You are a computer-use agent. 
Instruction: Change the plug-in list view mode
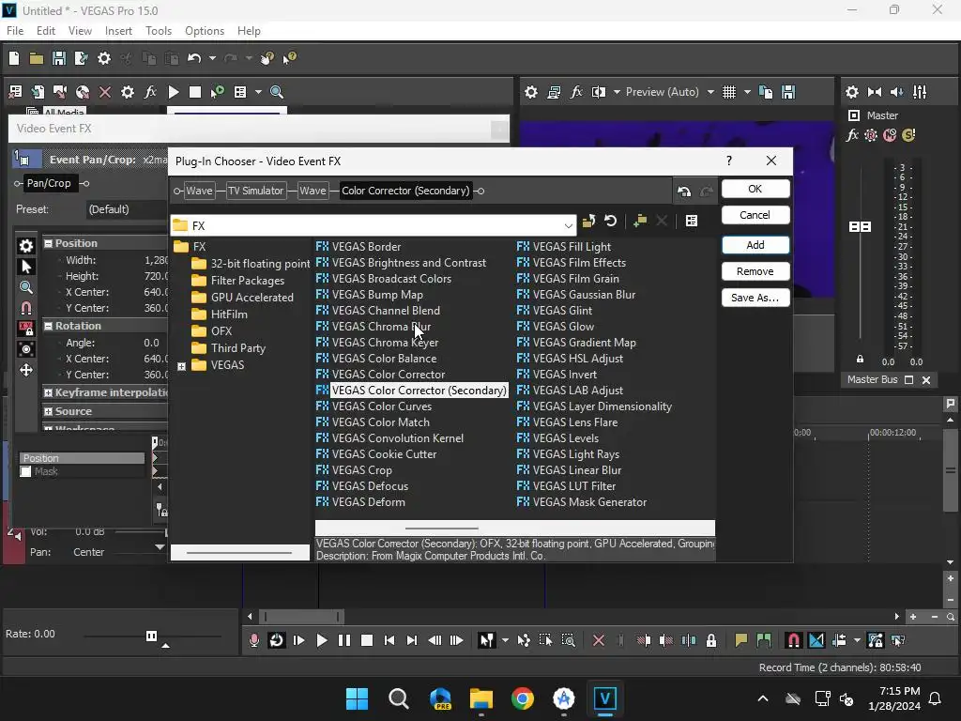click(x=692, y=221)
